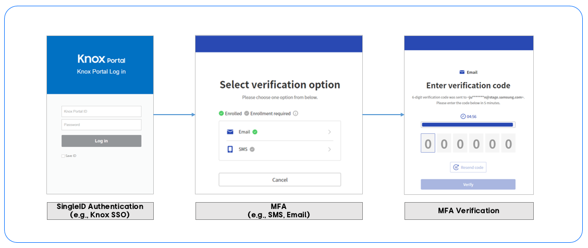Click the SMS phone icon

tap(230, 150)
